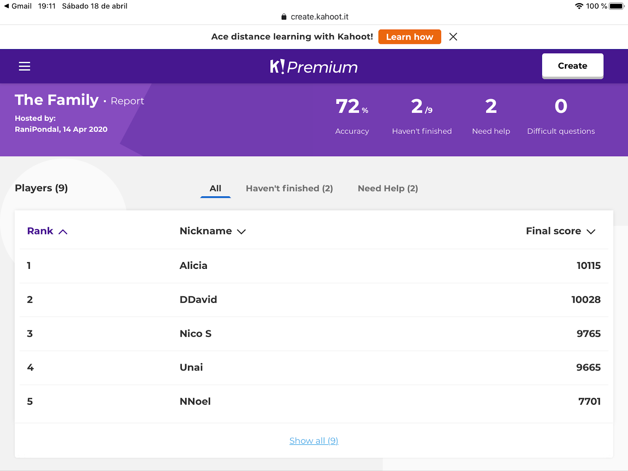The image size is (628, 471).
Task: Click the Create button
Action: (573, 66)
